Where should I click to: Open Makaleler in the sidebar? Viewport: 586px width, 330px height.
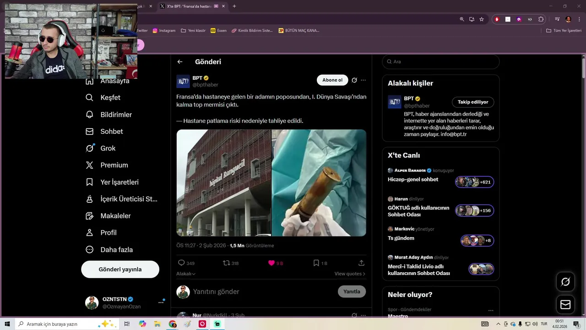(109, 216)
